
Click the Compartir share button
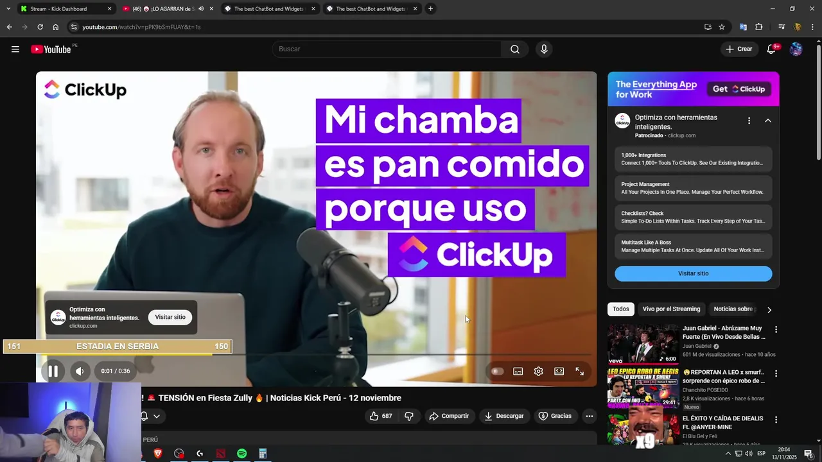click(449, 416)
